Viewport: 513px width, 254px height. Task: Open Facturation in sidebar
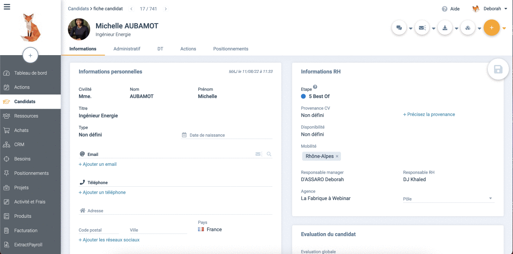[x=30, y=230]
